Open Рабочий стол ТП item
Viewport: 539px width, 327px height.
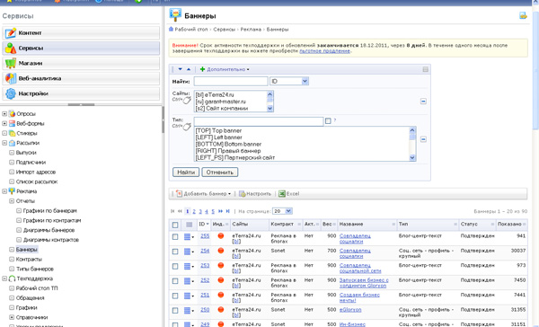(x=37, y=288)
